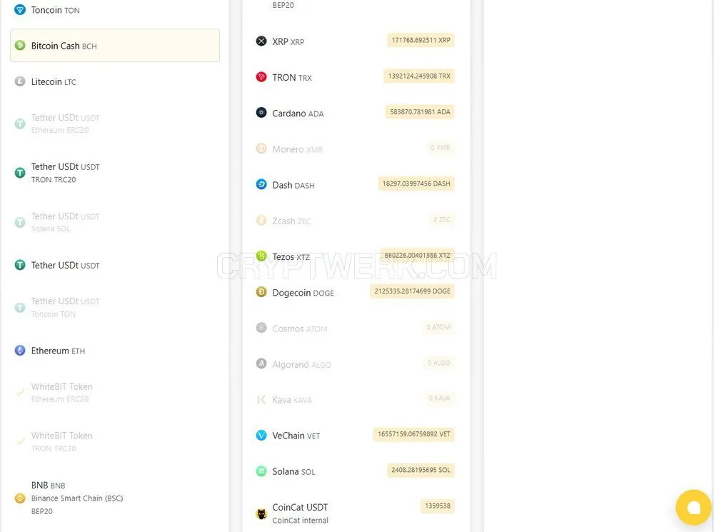Screen dimensions: 714x532
Task: Click the 0 XMR reserve badge
Action: click(x=440, y=148)
